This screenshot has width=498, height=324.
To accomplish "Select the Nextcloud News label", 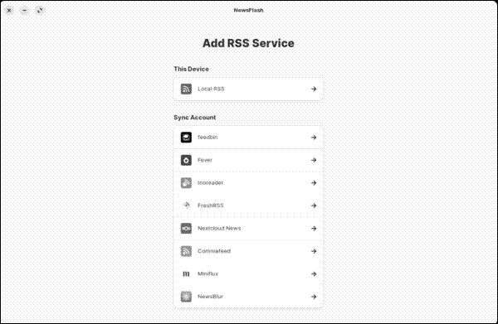I will tap(219, 228).
